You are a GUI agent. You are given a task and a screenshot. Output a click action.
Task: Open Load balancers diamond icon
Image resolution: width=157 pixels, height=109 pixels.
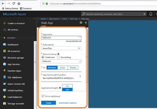click(4, 97)
